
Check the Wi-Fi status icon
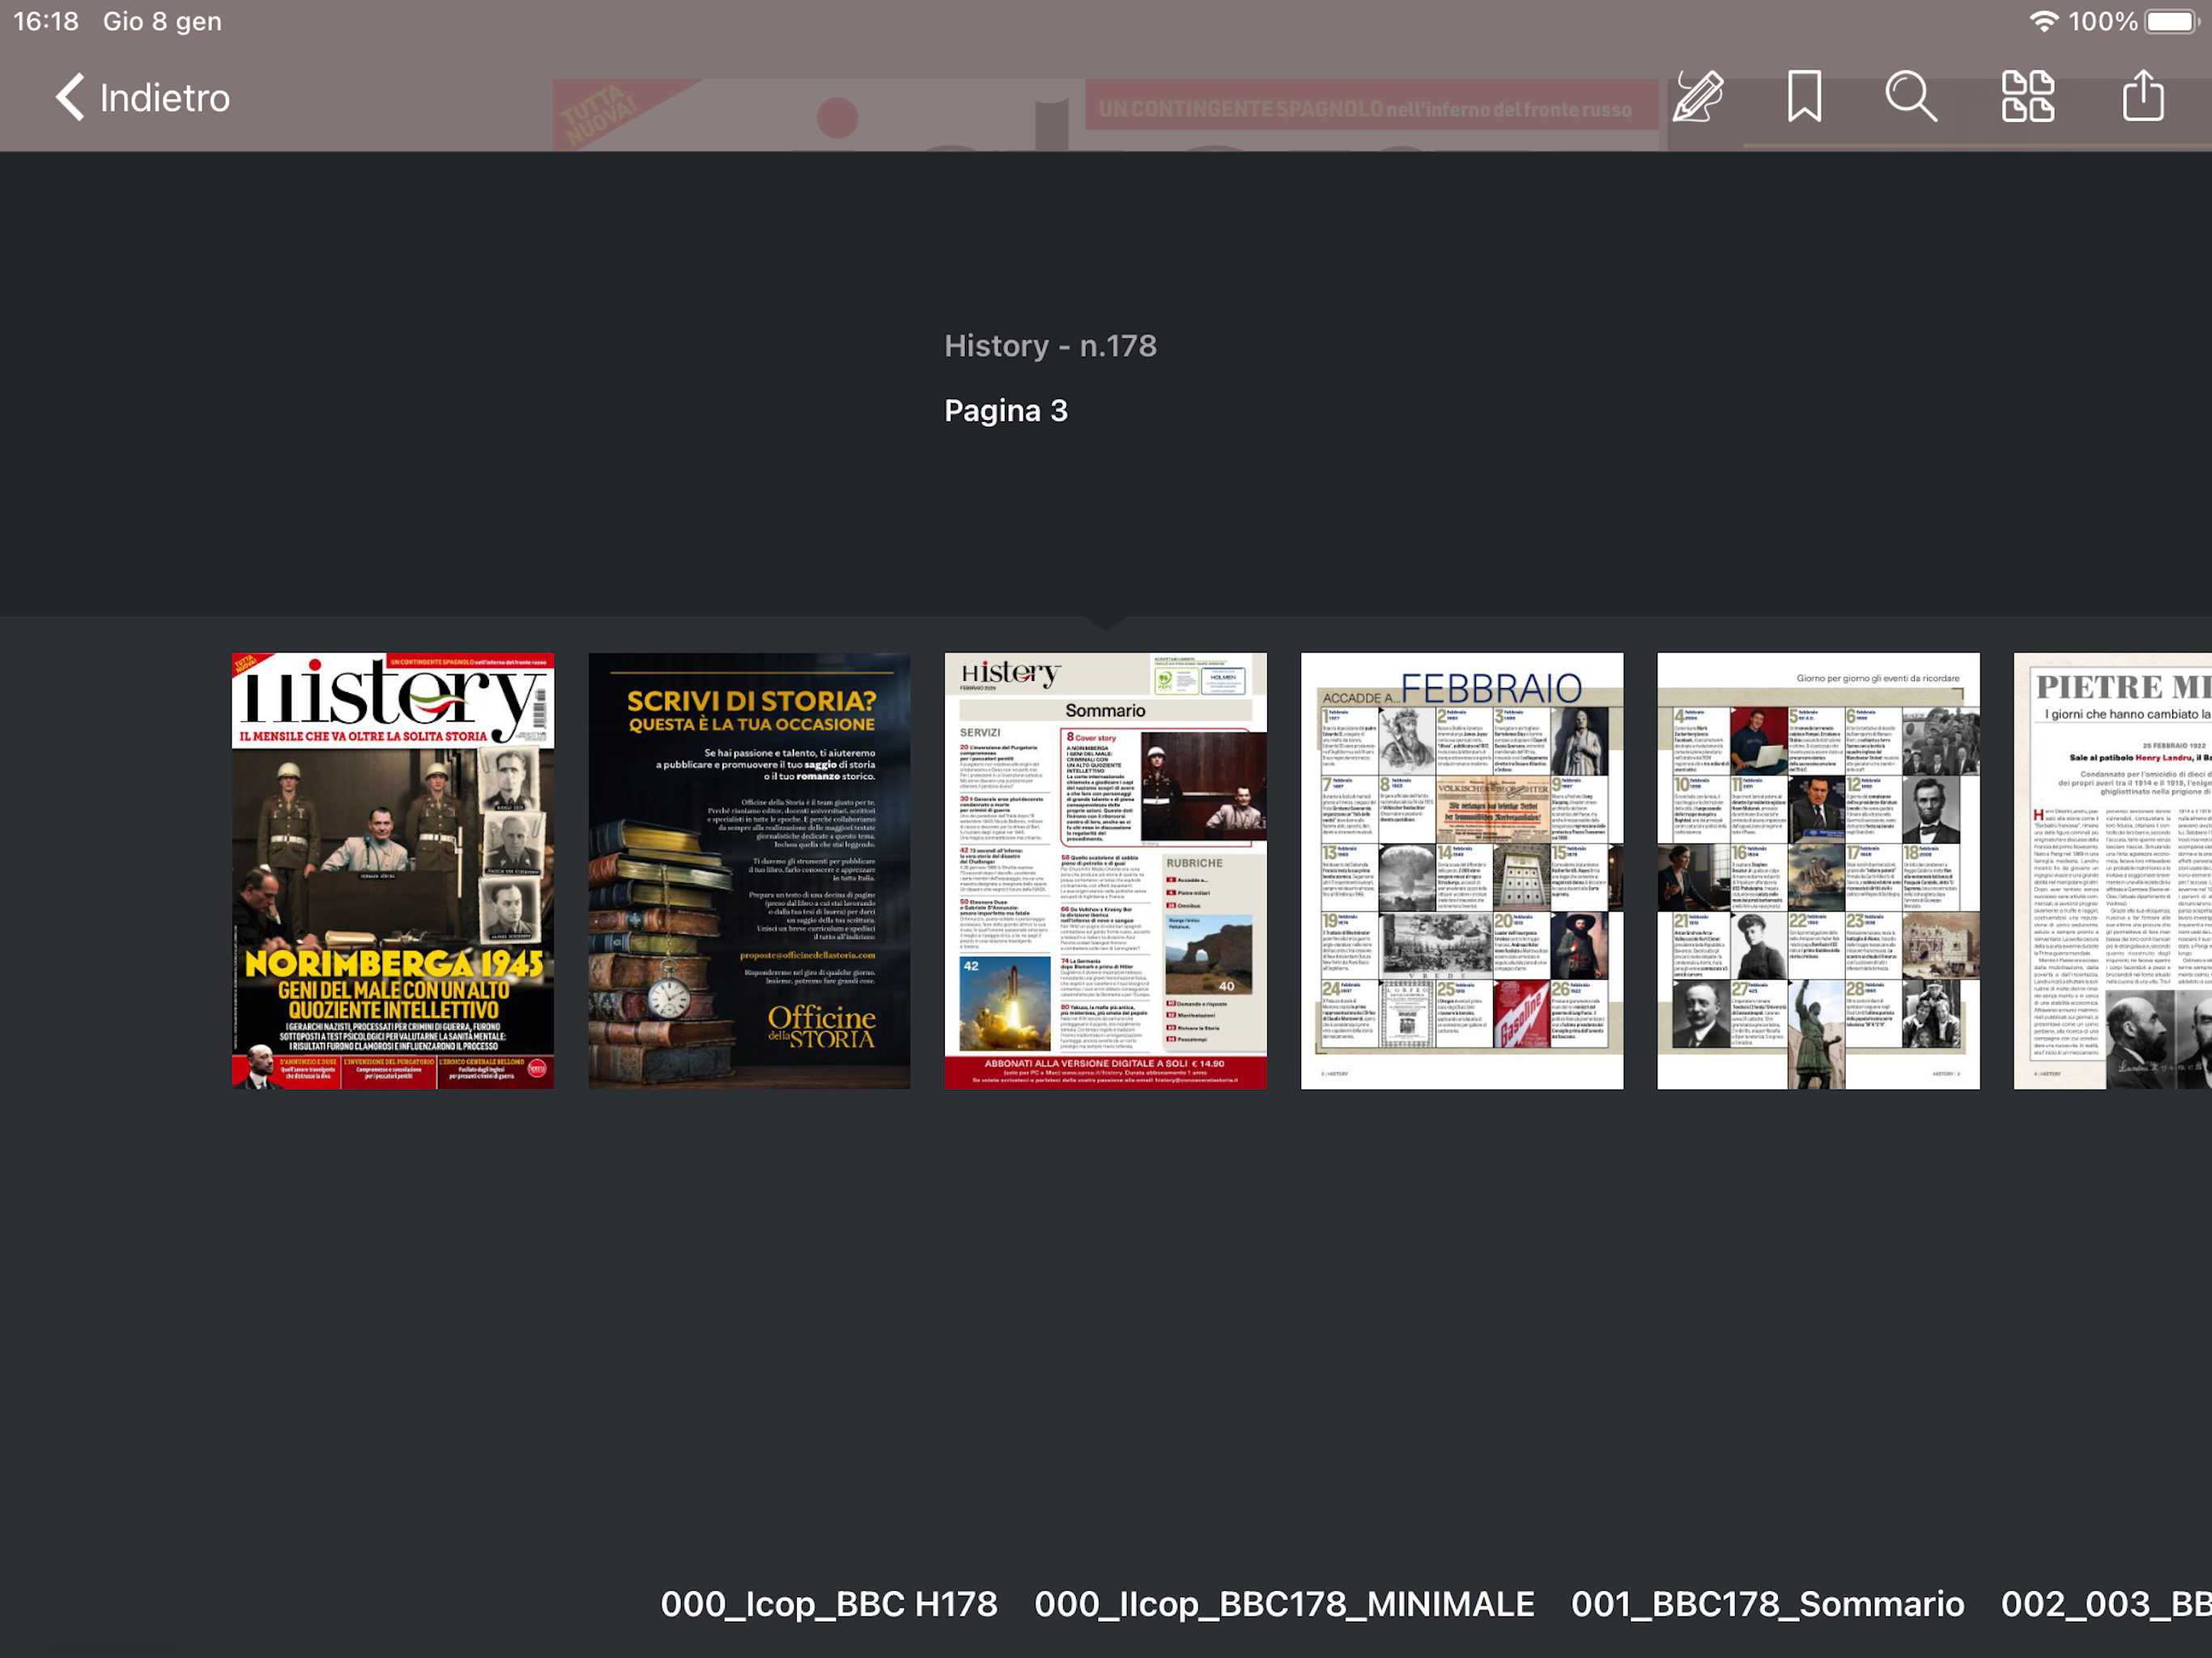2044,21
